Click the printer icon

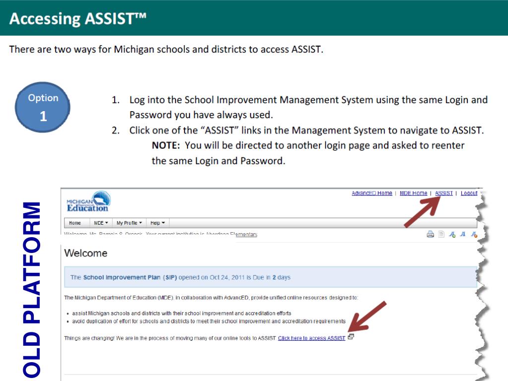pyautogui.click(x=430, y=234)
